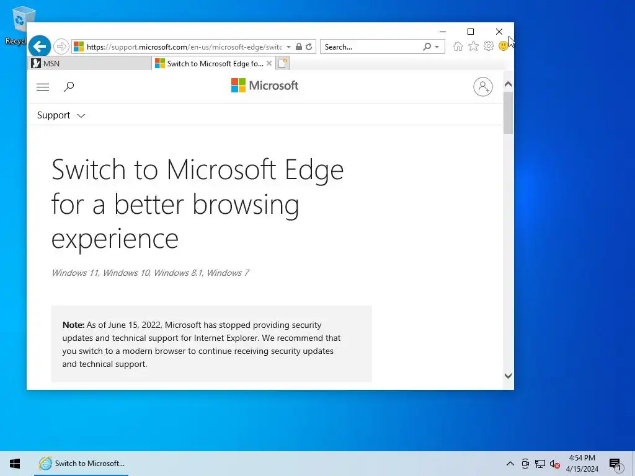The width and height of the screenshot is (635, 476).
Task: Refresh the page with the reload icon
Action: point(309,46)
